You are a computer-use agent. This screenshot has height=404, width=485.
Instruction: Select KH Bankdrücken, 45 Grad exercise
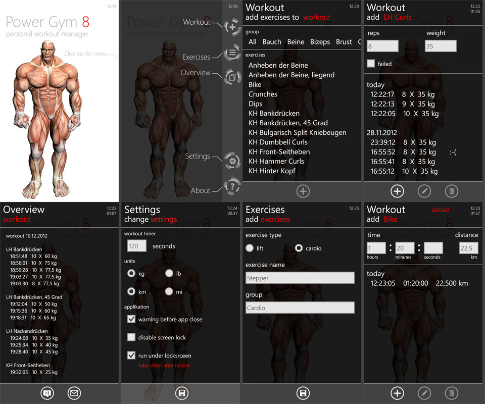click(288, 123)
